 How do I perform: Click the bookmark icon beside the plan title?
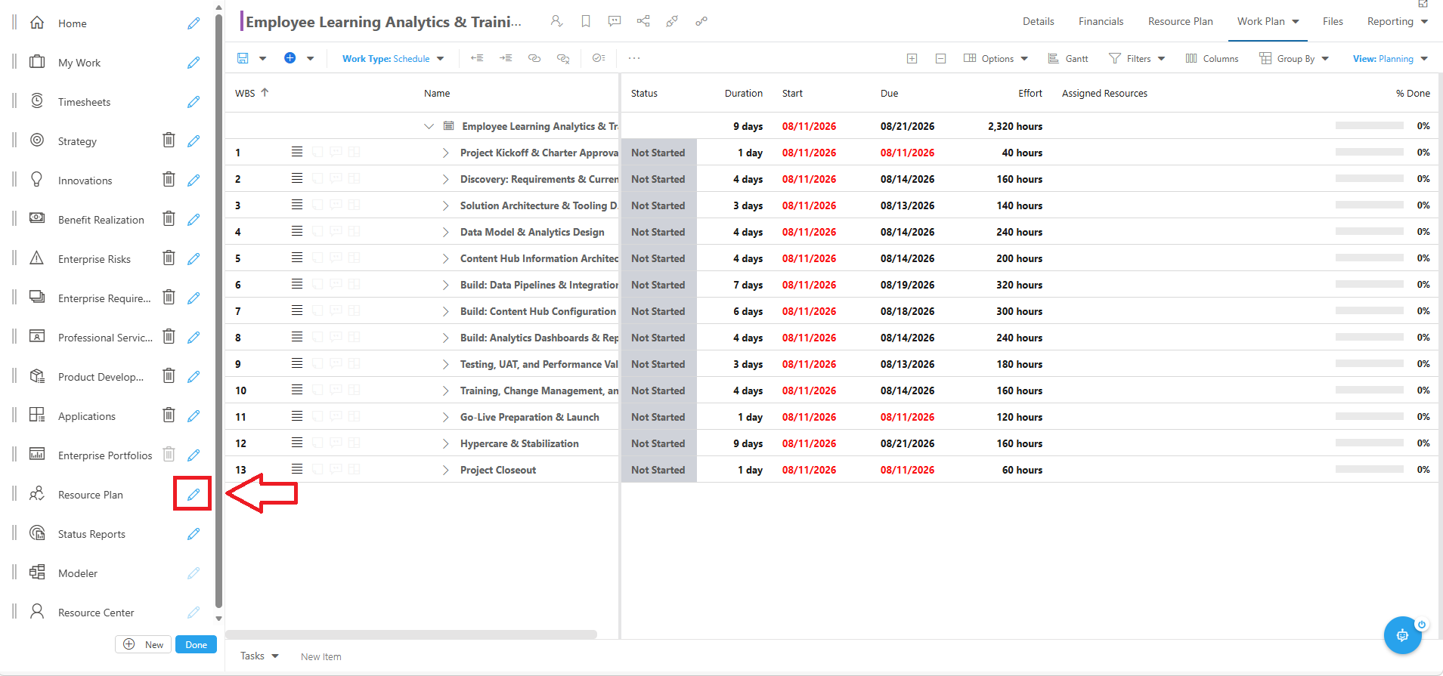coord(586,21)
